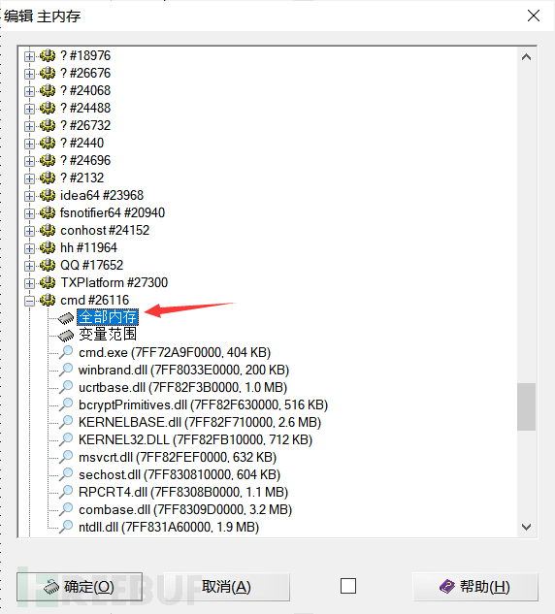Click the memory chip icon beside 全部内存

66,318
